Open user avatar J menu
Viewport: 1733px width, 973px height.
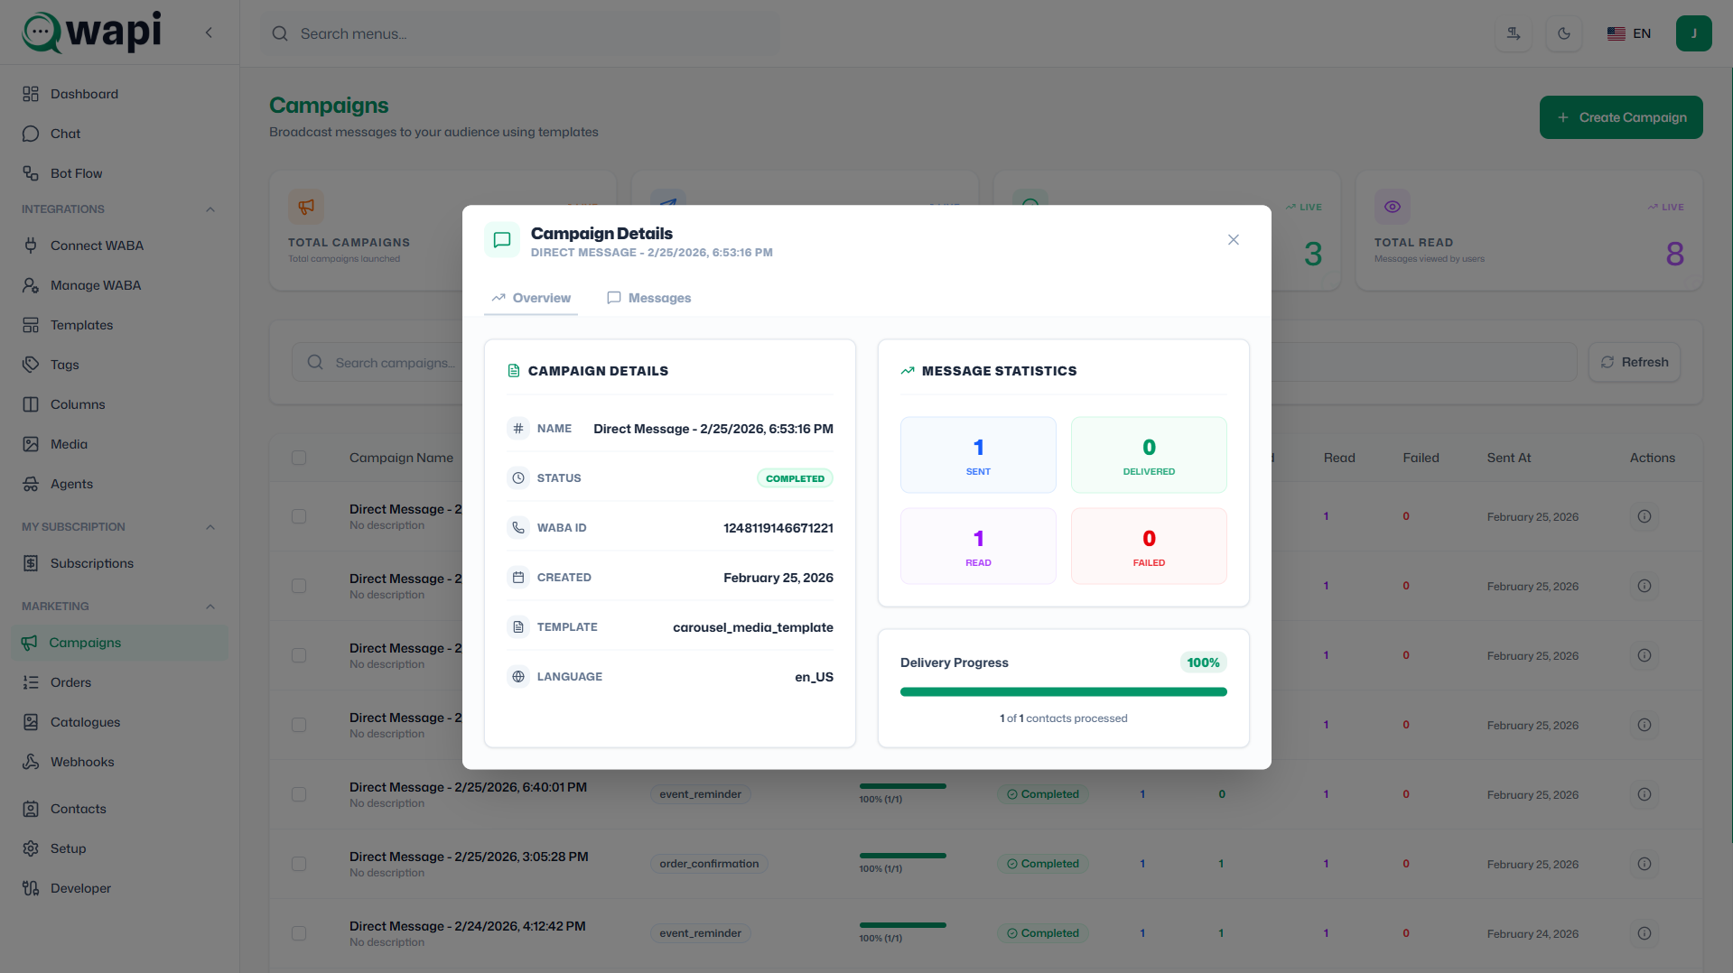(1693, 33)
